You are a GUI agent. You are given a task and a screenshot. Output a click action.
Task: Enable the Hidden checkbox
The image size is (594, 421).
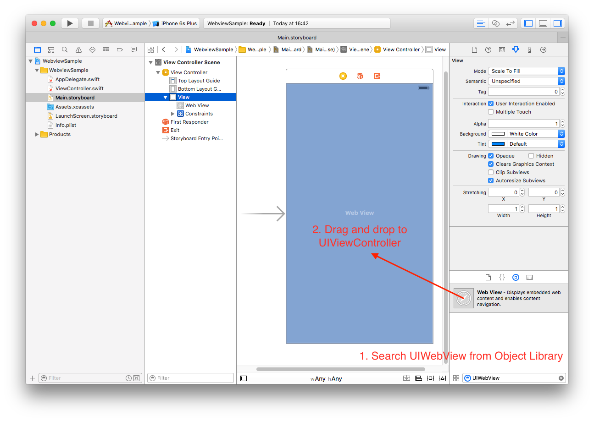click(531, 156)
